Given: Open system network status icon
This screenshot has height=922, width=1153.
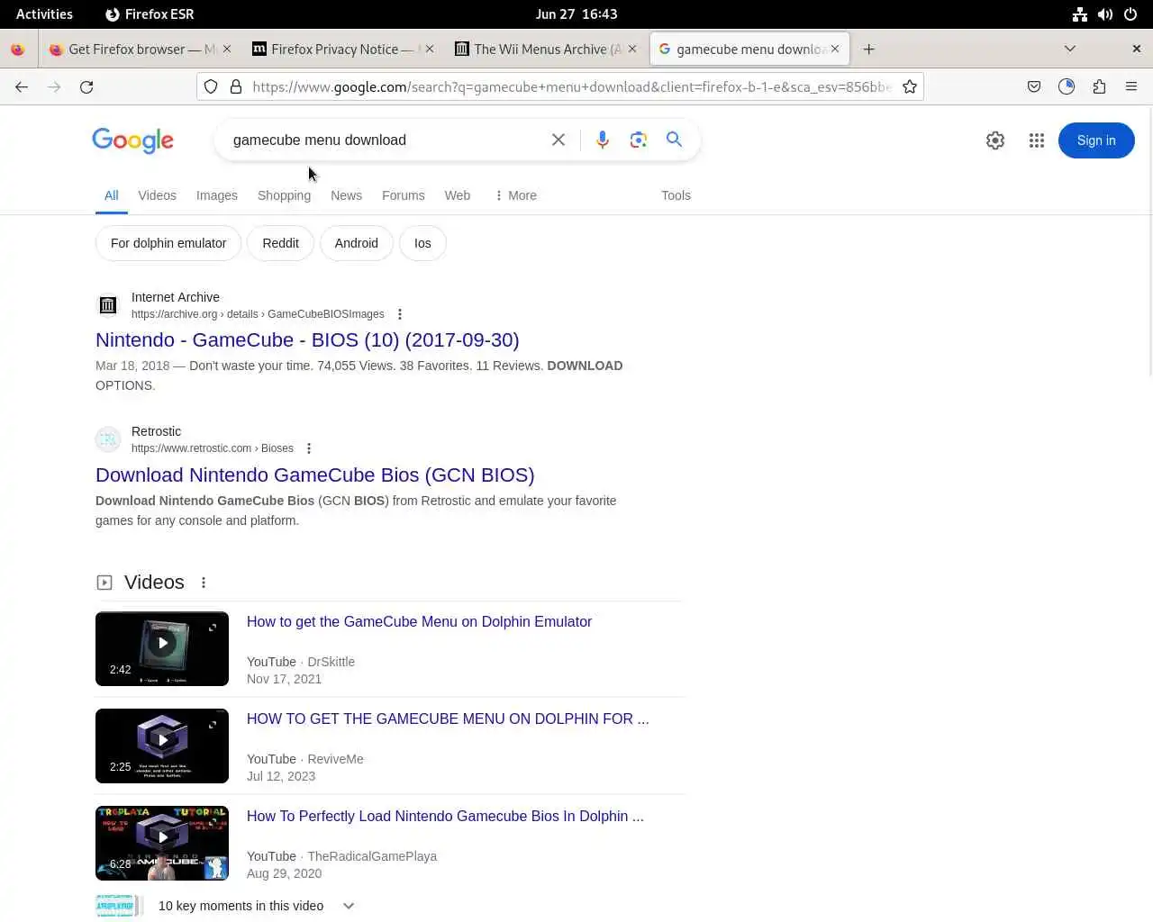Looking at the screenshot, I should click(1079, 14).
